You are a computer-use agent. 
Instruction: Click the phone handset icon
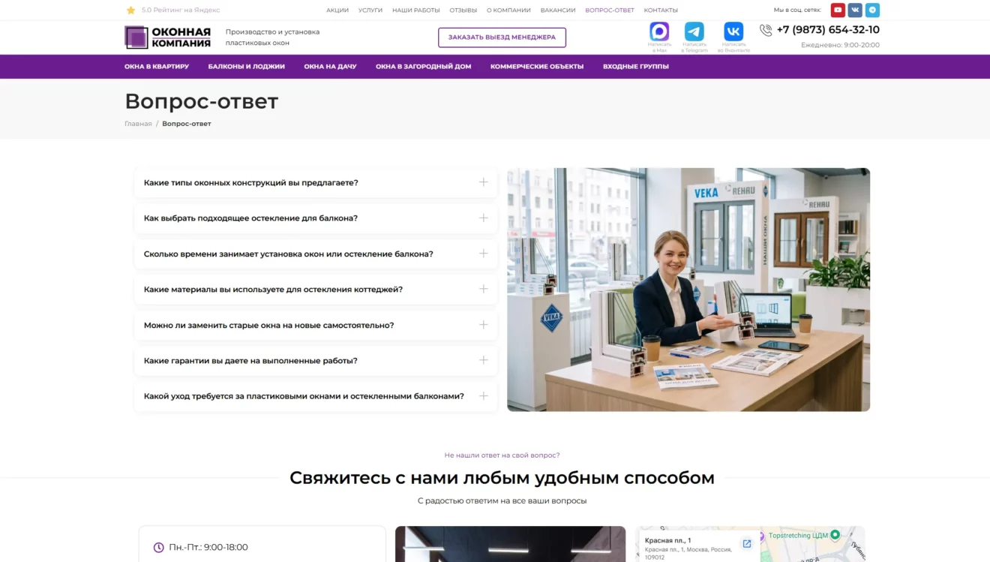766,30
